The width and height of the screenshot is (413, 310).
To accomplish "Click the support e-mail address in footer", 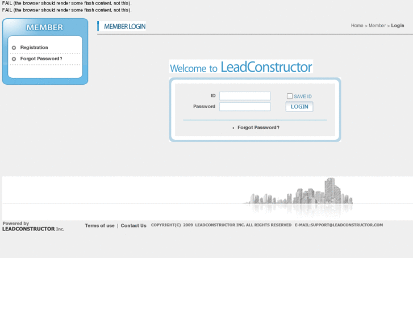I will click(x=339, y=225).
